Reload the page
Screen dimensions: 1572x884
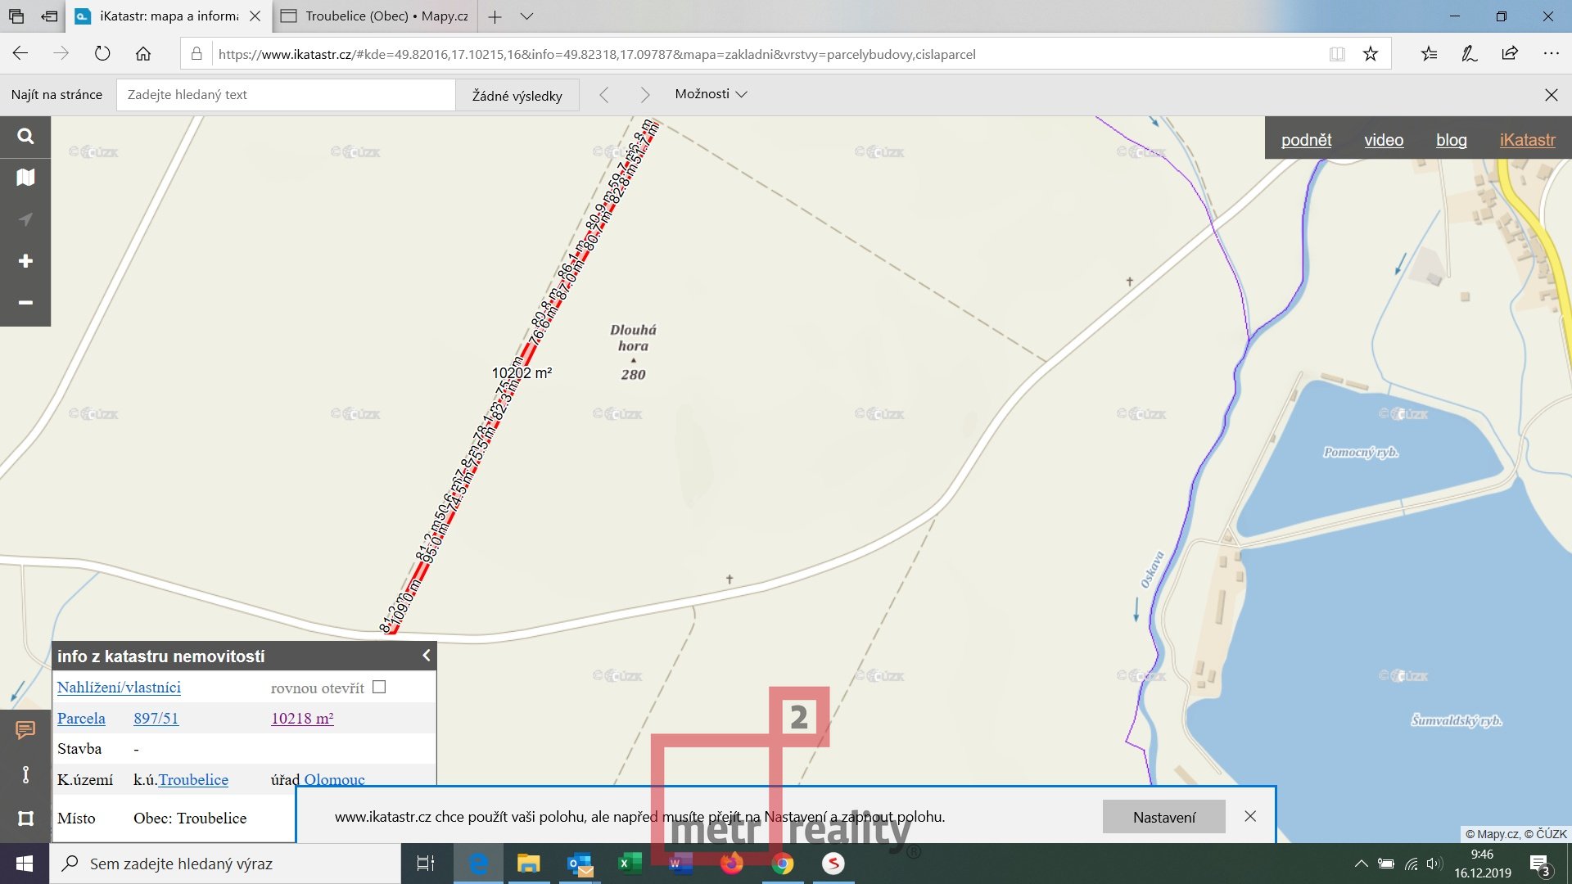(x=102, y=54)
